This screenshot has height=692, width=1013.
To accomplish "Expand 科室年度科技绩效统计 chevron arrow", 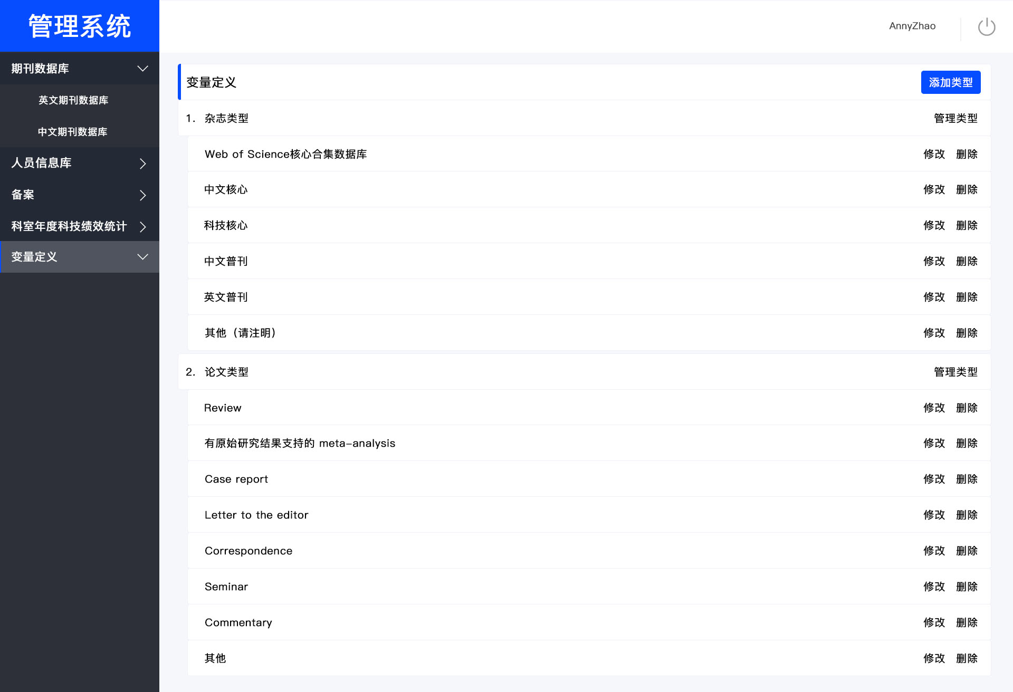I will coord(142,227).
